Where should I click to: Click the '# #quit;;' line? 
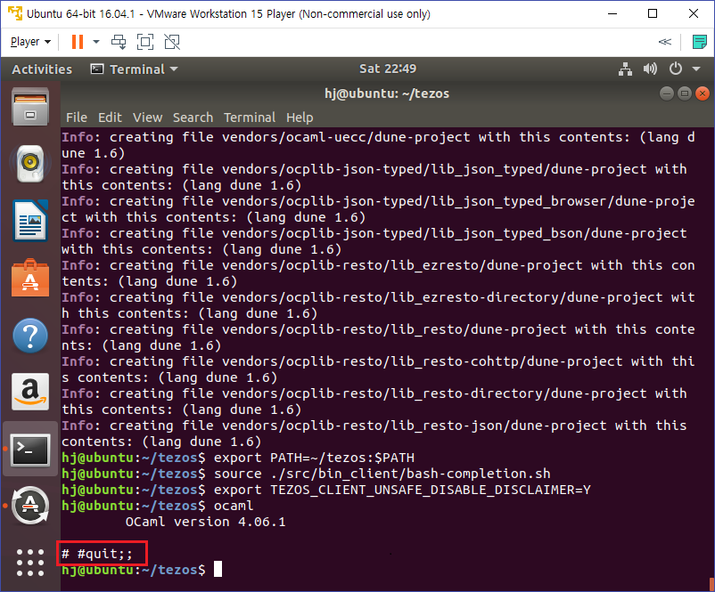pos(97,554)
